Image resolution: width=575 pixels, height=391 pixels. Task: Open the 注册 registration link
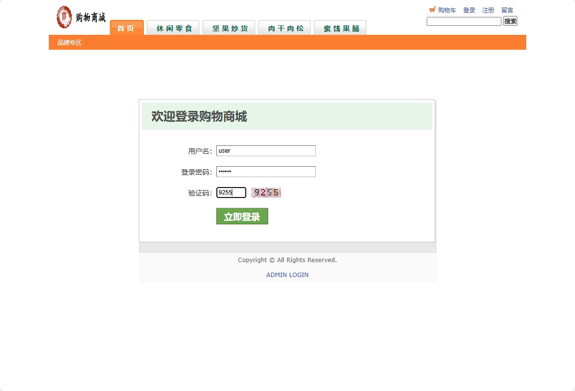click(488, 10)
